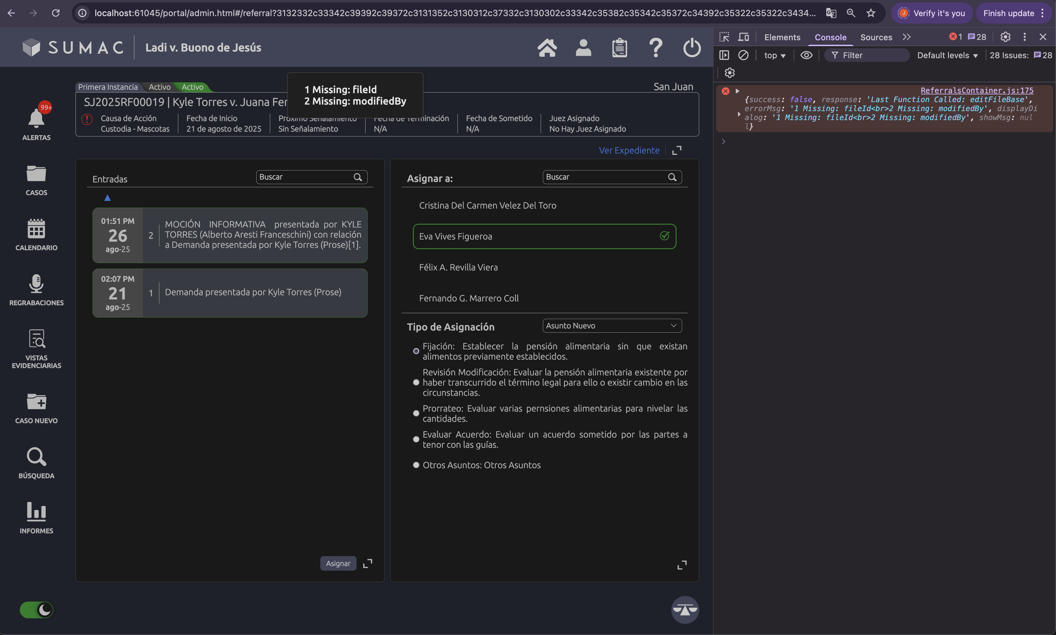Select Prorrateo radio option
This screenshot has width=1056, height=635.
(416, 413)
